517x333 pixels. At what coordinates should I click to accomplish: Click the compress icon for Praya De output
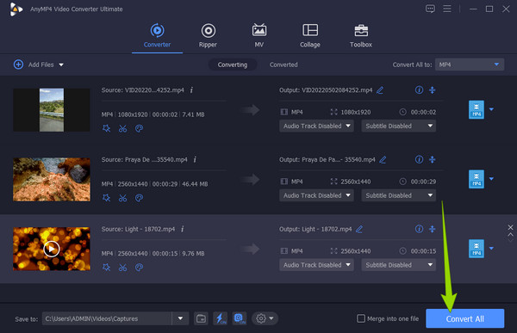pyautogui.click(x=433, y=159)
